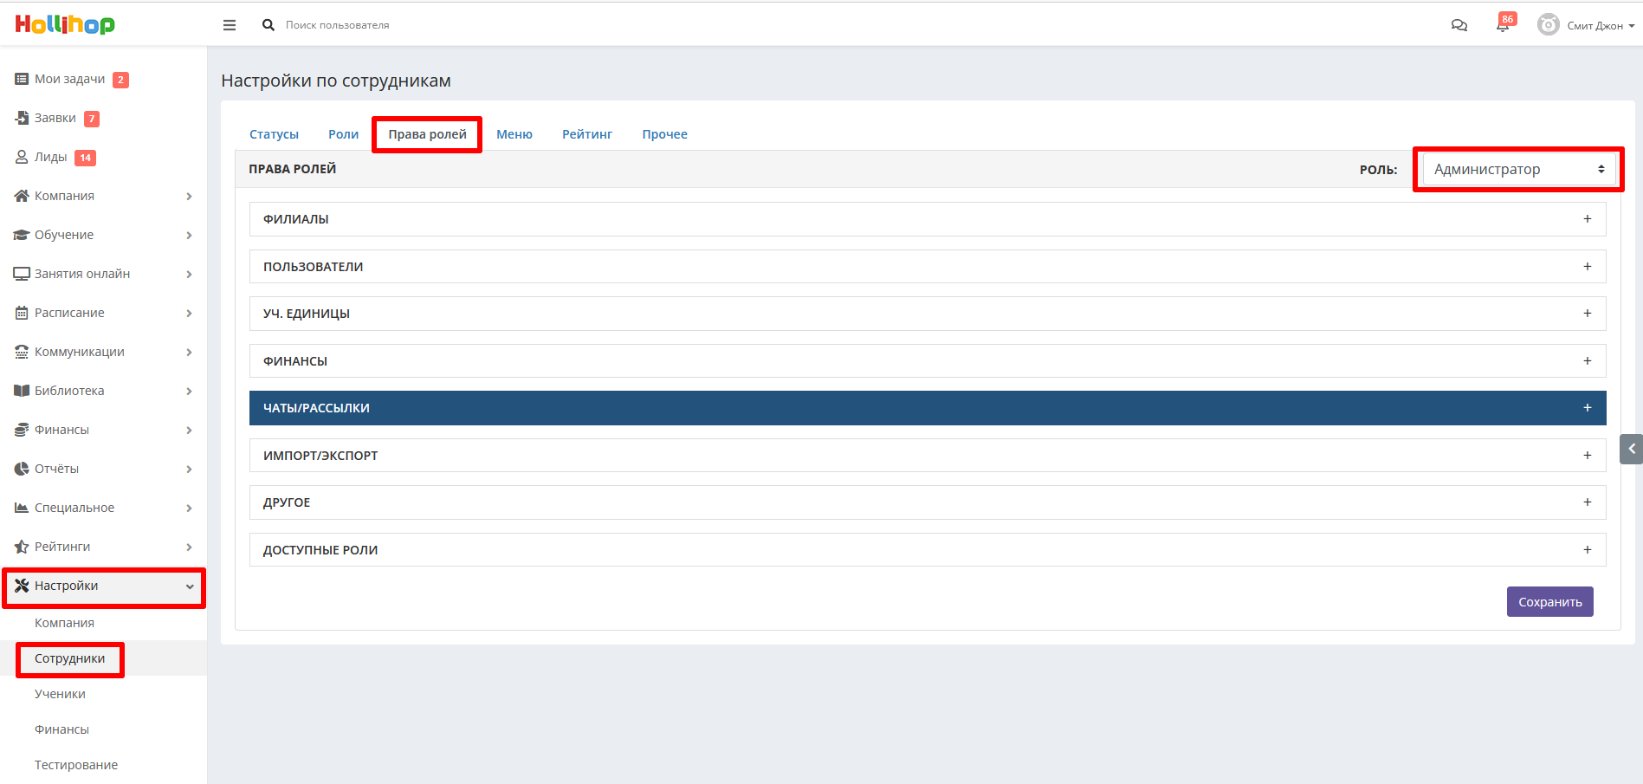Open the notifications bell icon
The height and width of the screenshot is (784, 1643).
(1503, 25)
